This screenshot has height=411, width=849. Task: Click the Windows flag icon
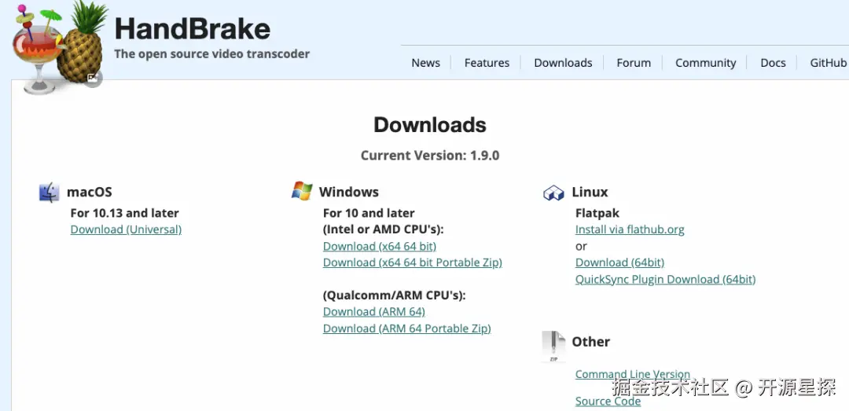coord(302,191)
